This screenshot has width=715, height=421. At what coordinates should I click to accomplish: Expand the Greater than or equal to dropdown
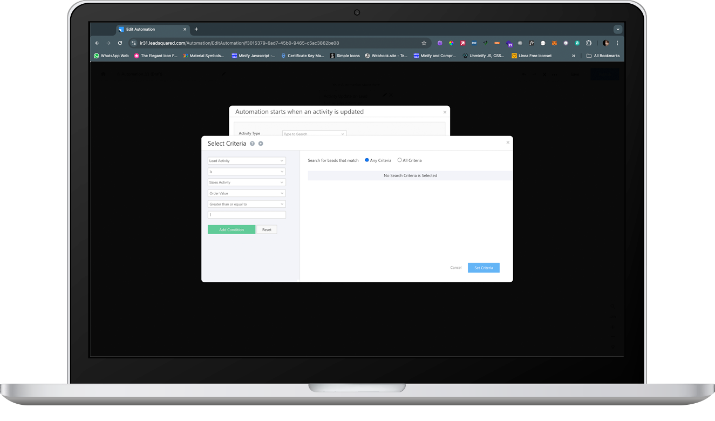(247, 204)
